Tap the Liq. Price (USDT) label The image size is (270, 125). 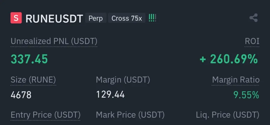[x=227, y=115]
